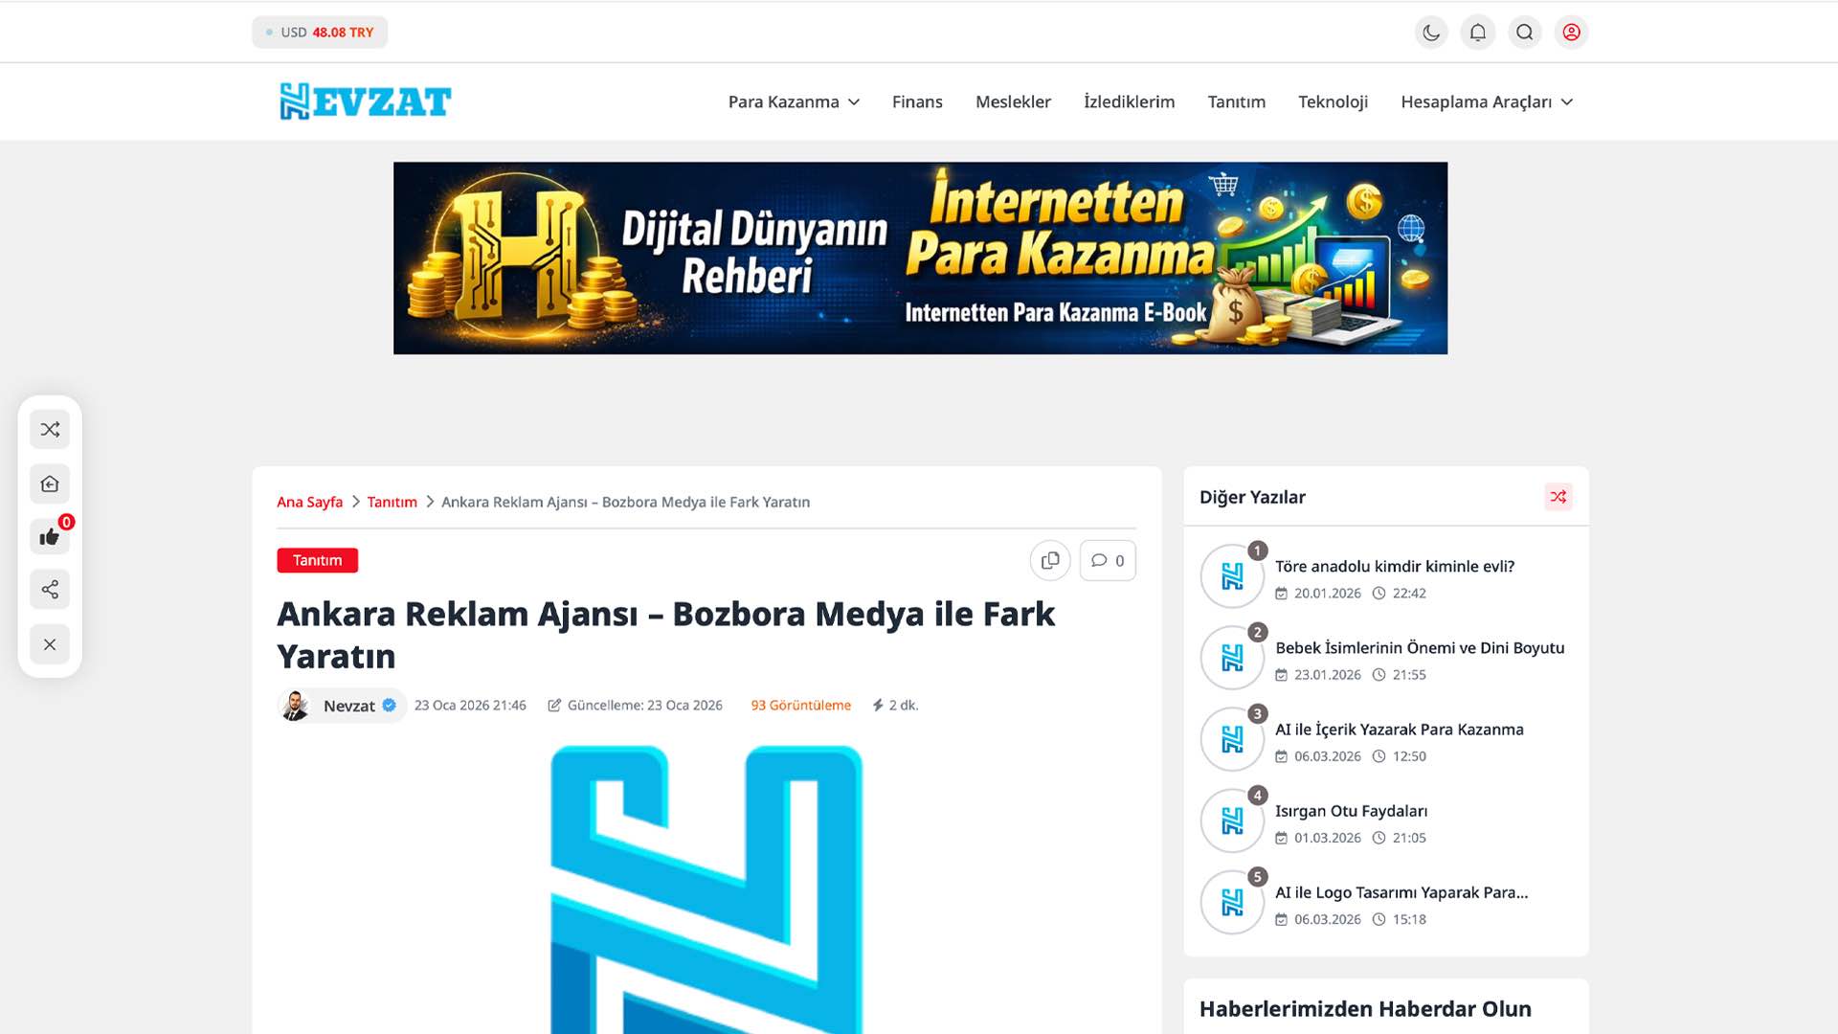1838x1034 pixels.
Task: Click the article title Ankara Reklam Ajansı
Action: 665,635
